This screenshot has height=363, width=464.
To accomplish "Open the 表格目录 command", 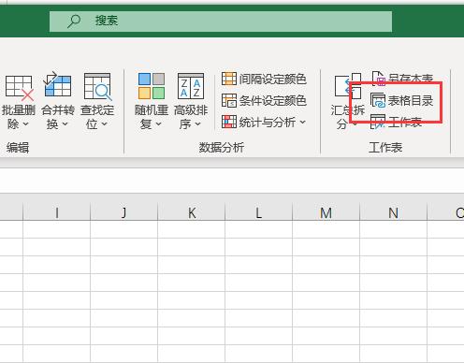I will pos(402,101).
